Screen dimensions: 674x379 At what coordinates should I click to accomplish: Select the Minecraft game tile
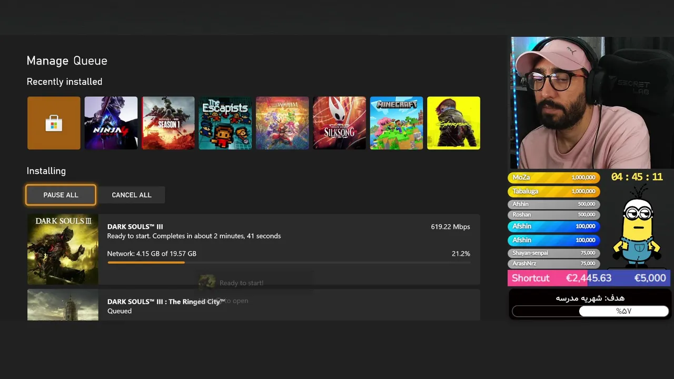[397, 123]
